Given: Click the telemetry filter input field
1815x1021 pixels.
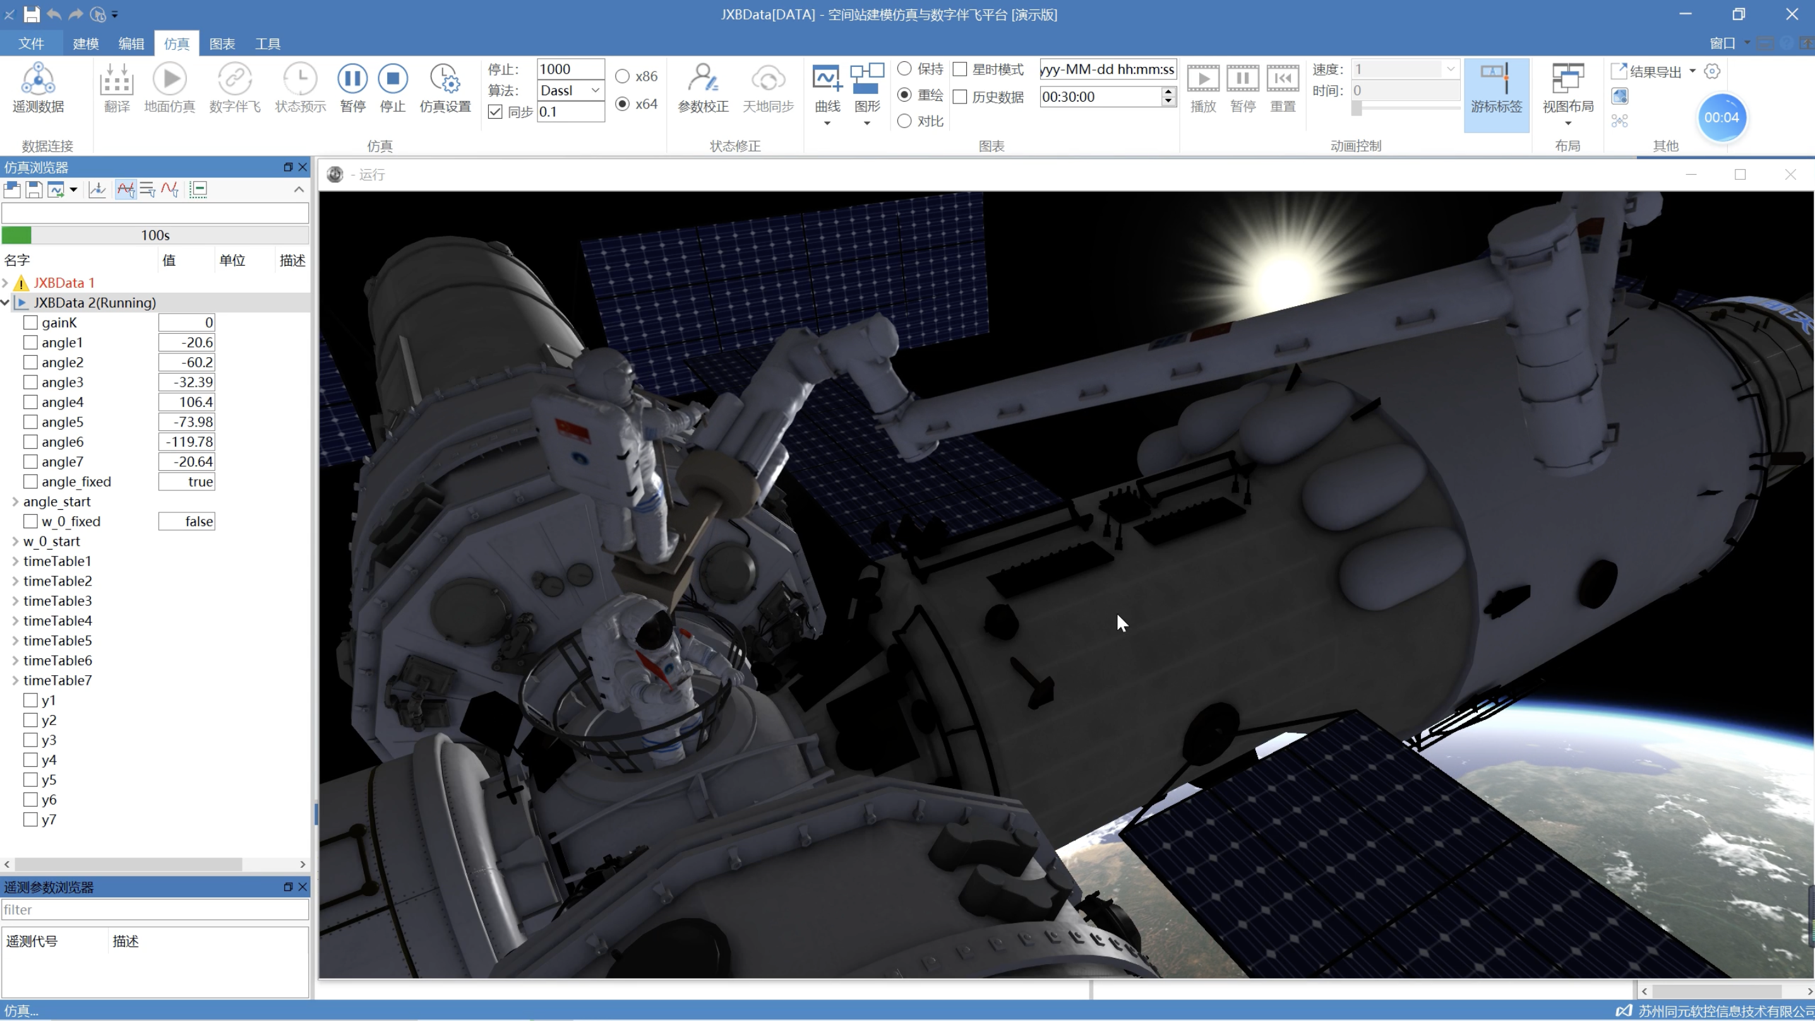Looking at the screenshot, I should (x=155, y=910).
